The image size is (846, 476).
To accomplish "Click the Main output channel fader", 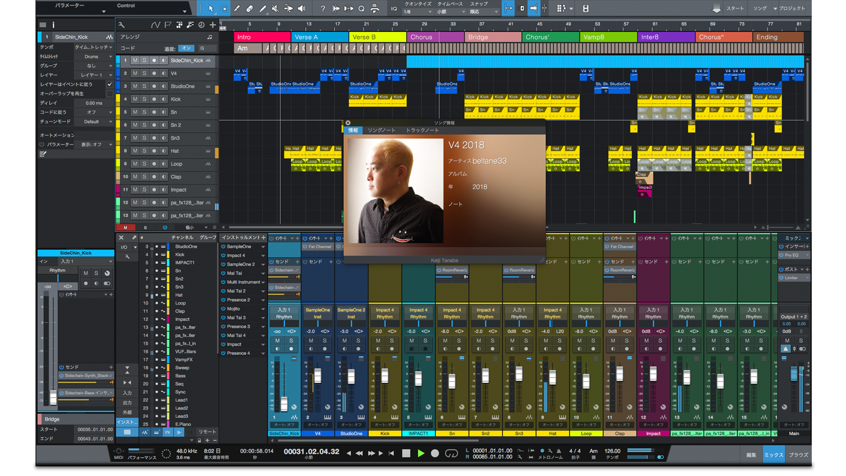I will (794, 373).
